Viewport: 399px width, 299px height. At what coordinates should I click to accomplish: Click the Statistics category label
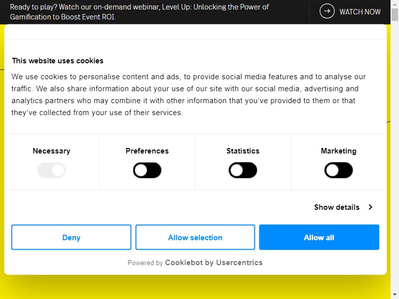(243, 151)
